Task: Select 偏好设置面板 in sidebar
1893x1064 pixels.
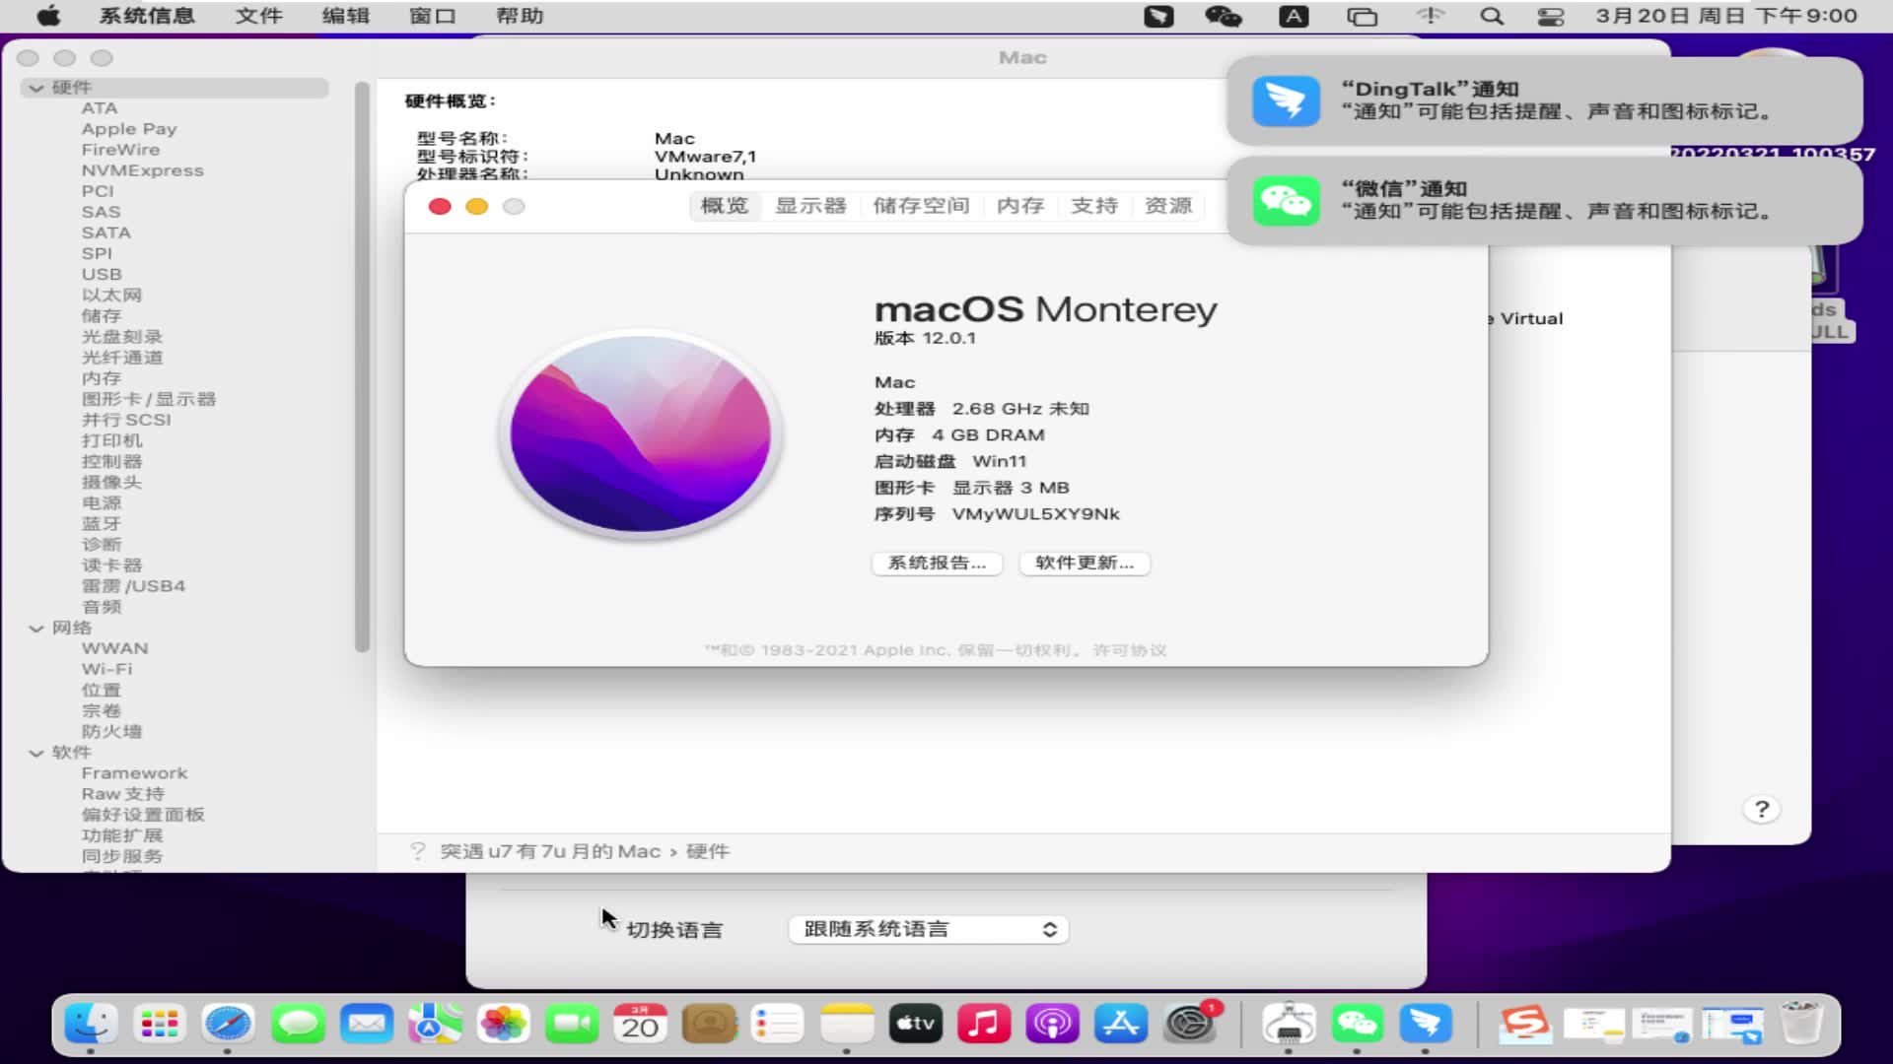Action: click(x=143, y=815)
